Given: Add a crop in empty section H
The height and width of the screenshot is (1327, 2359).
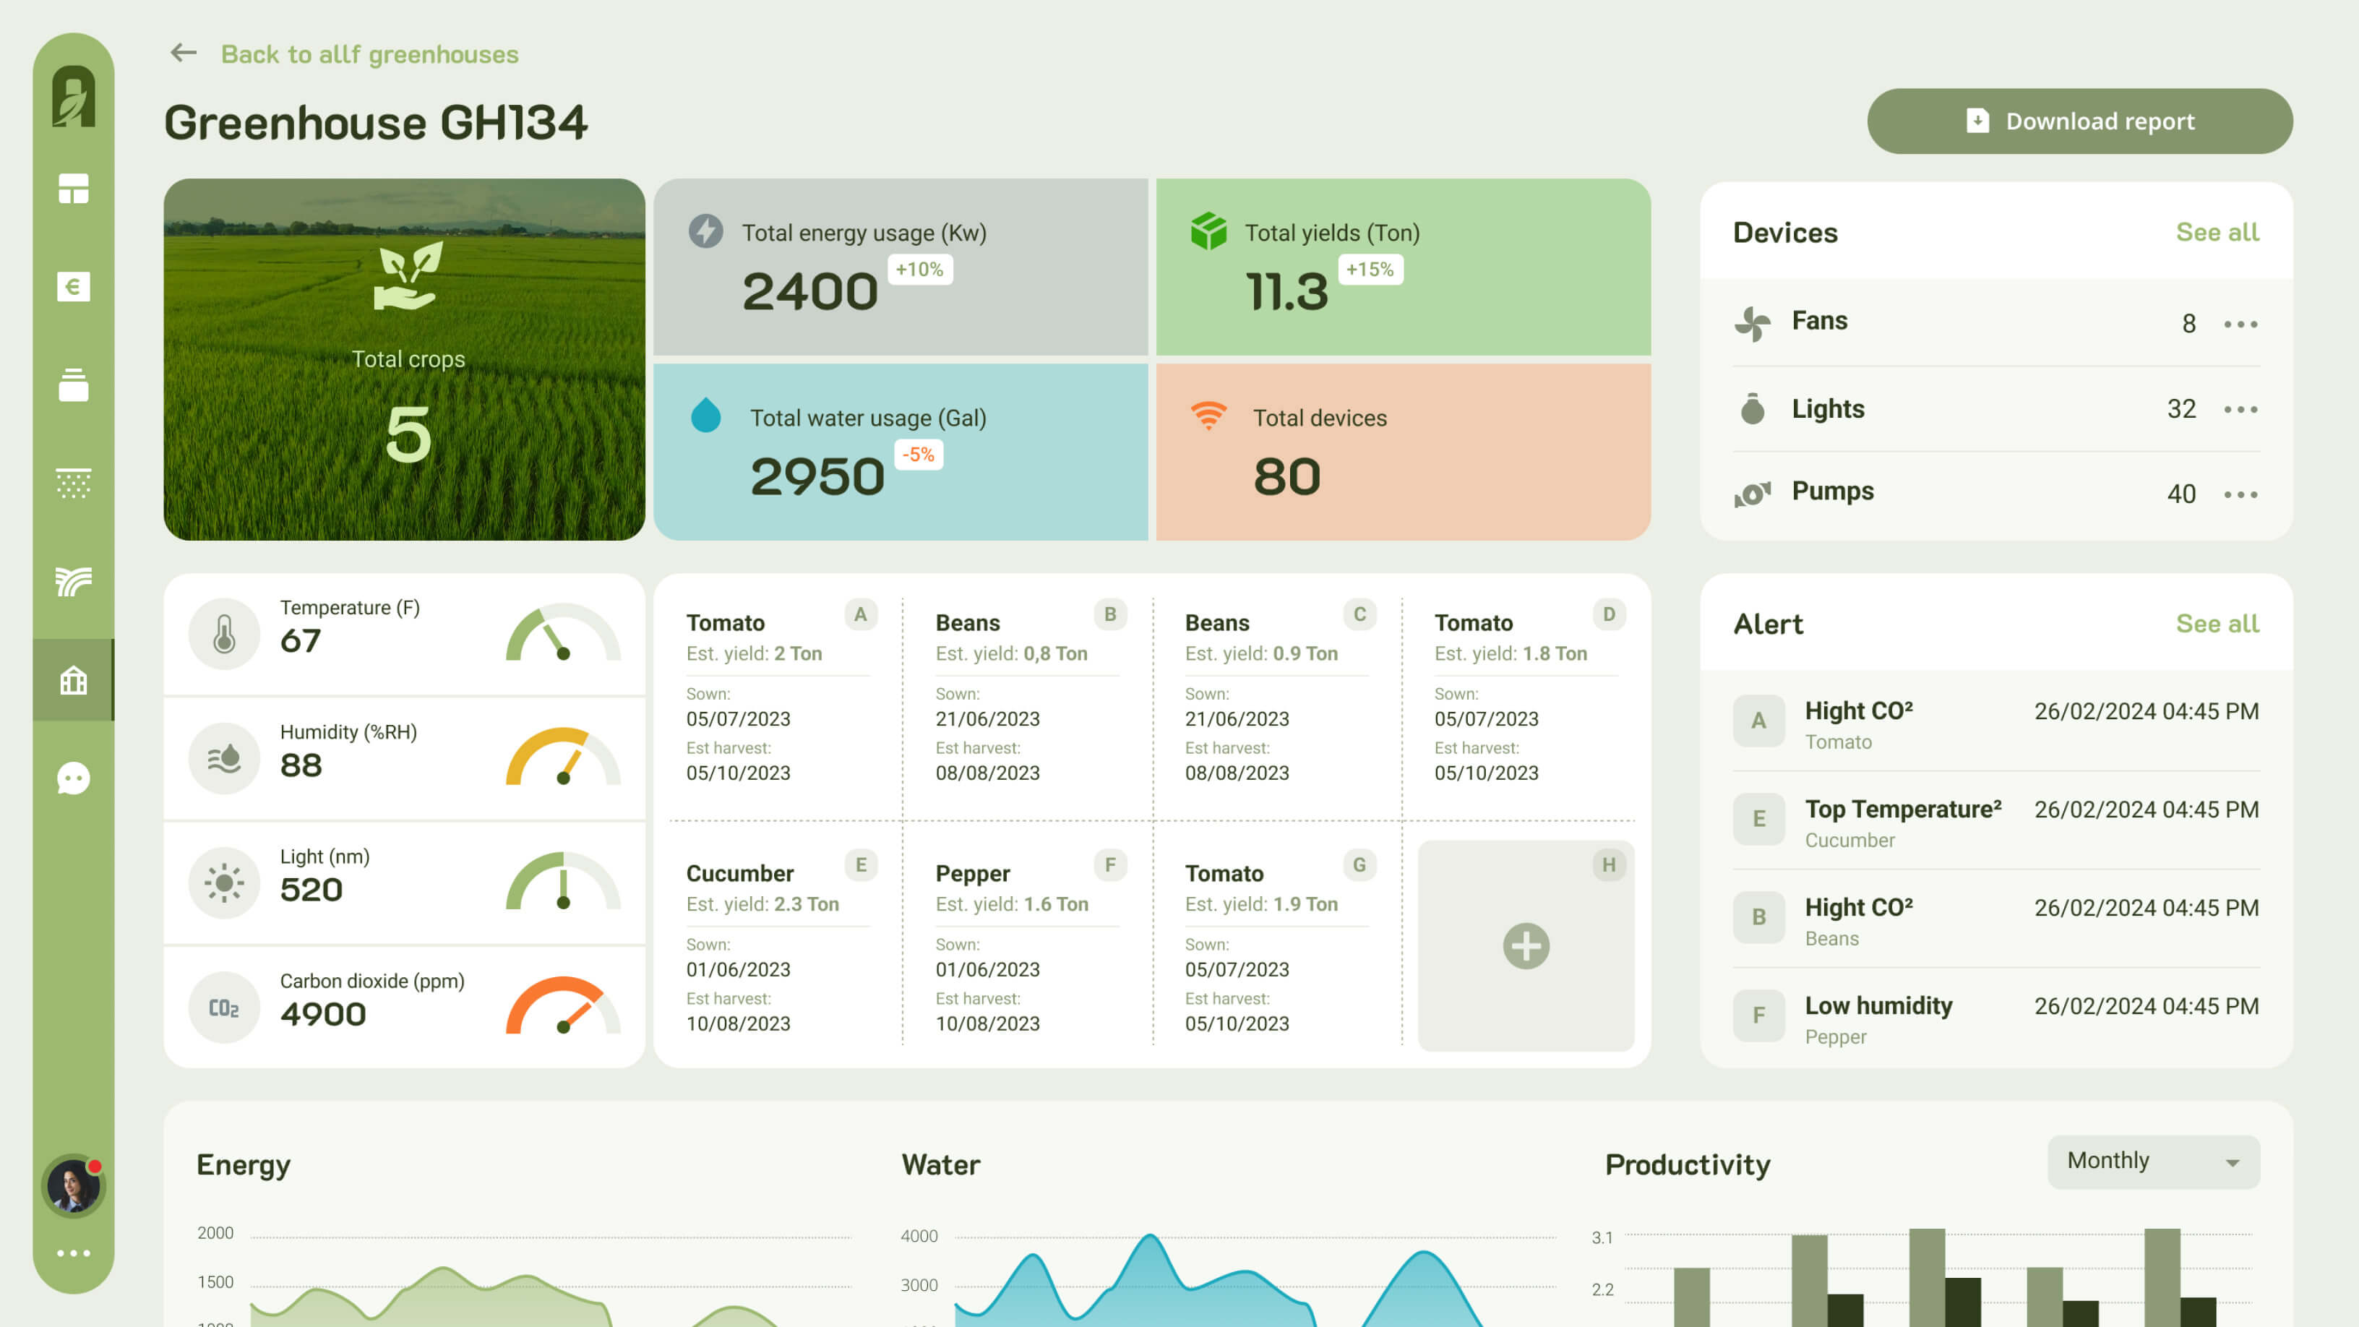Looking at the screenshot, I should tap(1526, 946).
